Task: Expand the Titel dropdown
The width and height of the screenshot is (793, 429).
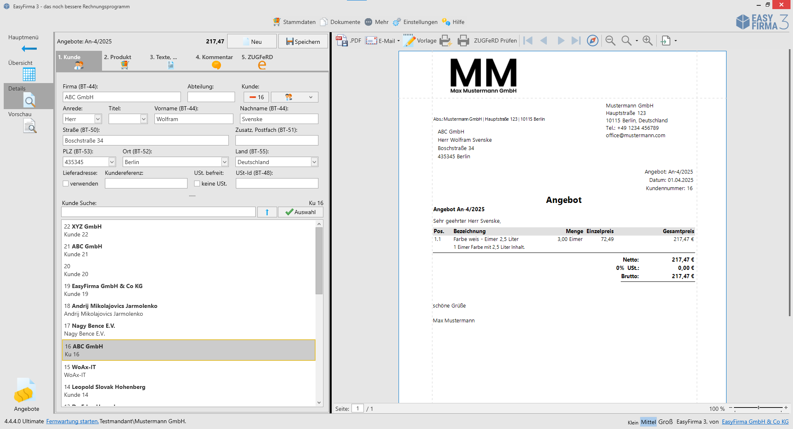Action: [x=144, y=119]
